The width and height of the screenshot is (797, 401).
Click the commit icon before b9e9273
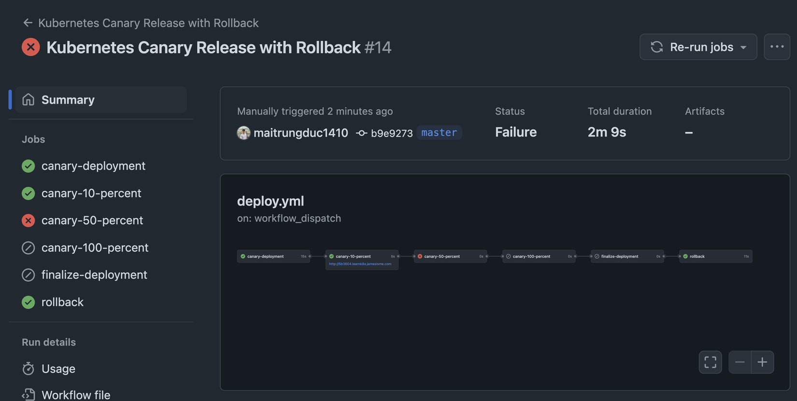click(x=362, y=133)
